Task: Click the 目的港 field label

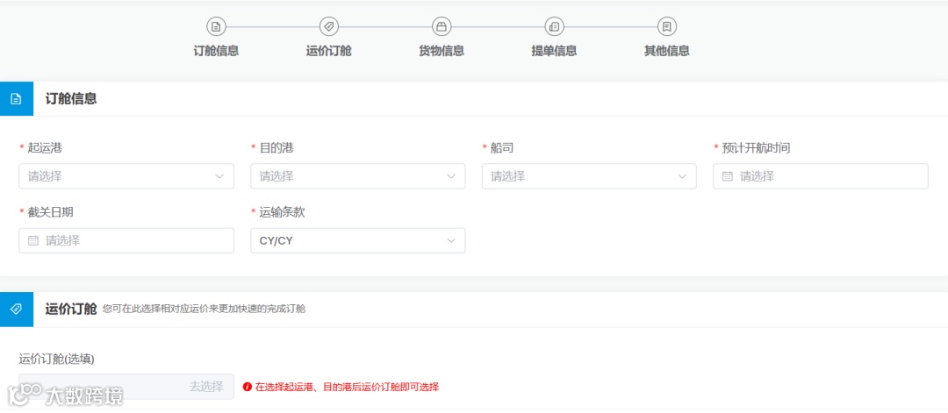Action: pyautogui.click(x=276, y=148)
